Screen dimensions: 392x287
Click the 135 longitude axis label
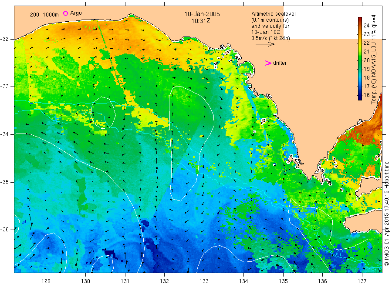pos(283,281)
